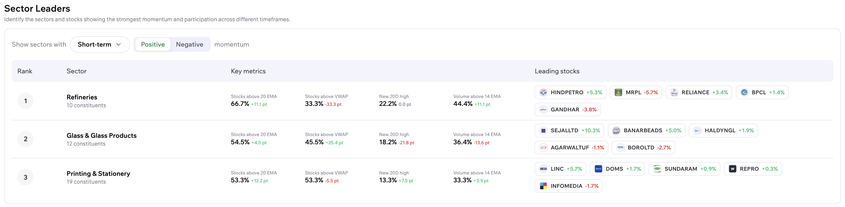Image resolution: width=845 pixels, height=207 pixels.
Task: Select Positive momentum toggle
Action: click(x=153, y=45)
